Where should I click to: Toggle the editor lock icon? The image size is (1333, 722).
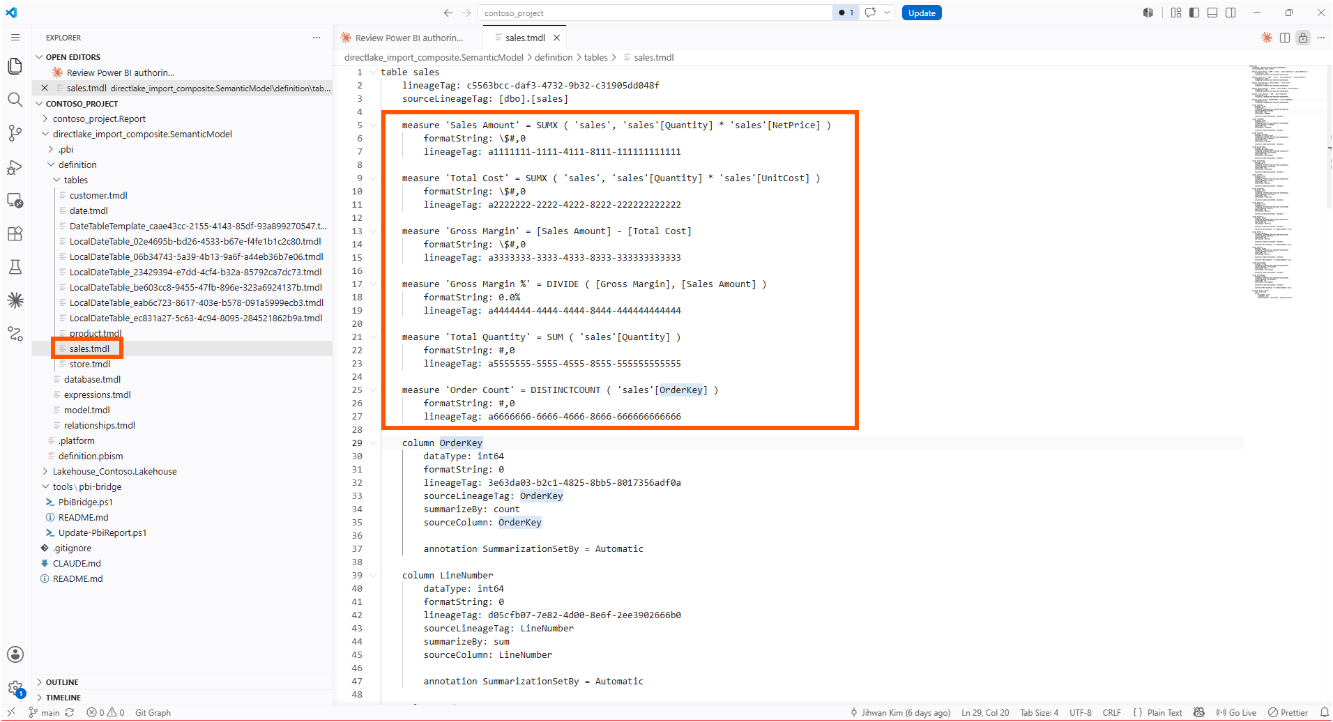[1303, 38]
